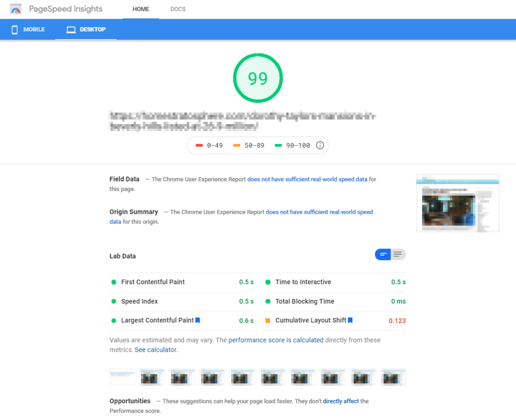Switch Lab Data to compact view toggle
516x418 pixels.
[x=383, y=255]
